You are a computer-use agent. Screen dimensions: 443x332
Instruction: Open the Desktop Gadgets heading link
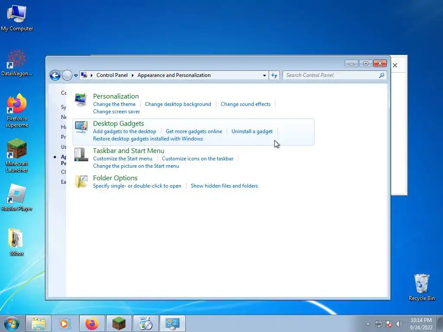(119, 123)
